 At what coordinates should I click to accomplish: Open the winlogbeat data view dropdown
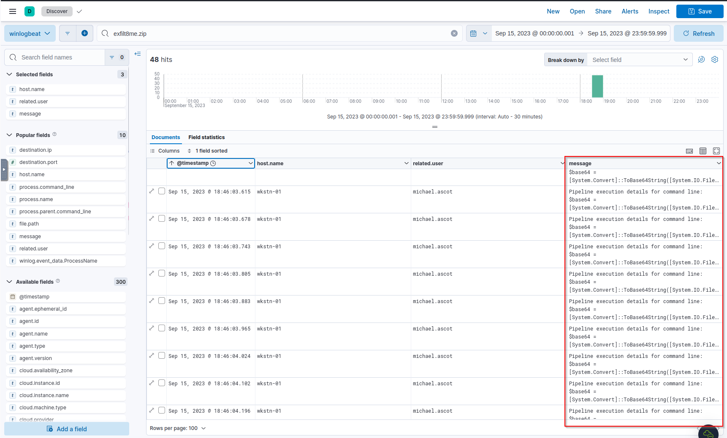coord(30,33)
